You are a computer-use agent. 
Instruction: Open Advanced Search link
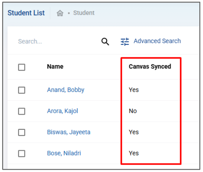(x=157, y=41)
